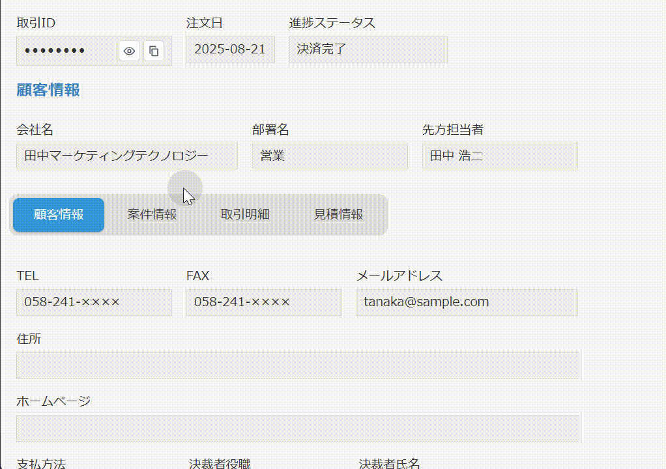The image size is (666, 469).
Task: Click the 支払方法 label
Action: click(x=41, y=463)
